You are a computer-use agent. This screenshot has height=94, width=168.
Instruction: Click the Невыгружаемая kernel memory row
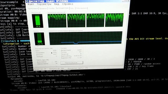coord(47,64)
